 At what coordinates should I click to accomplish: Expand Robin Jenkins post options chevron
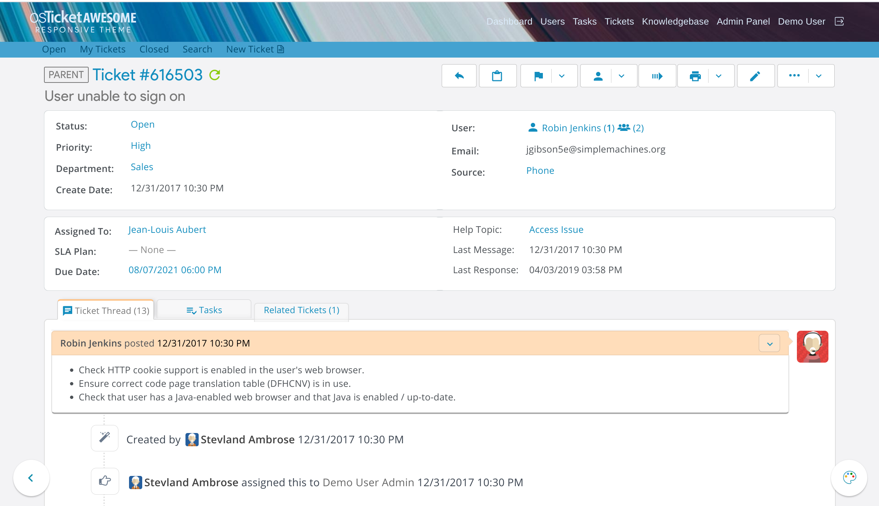tap(769, 344)
